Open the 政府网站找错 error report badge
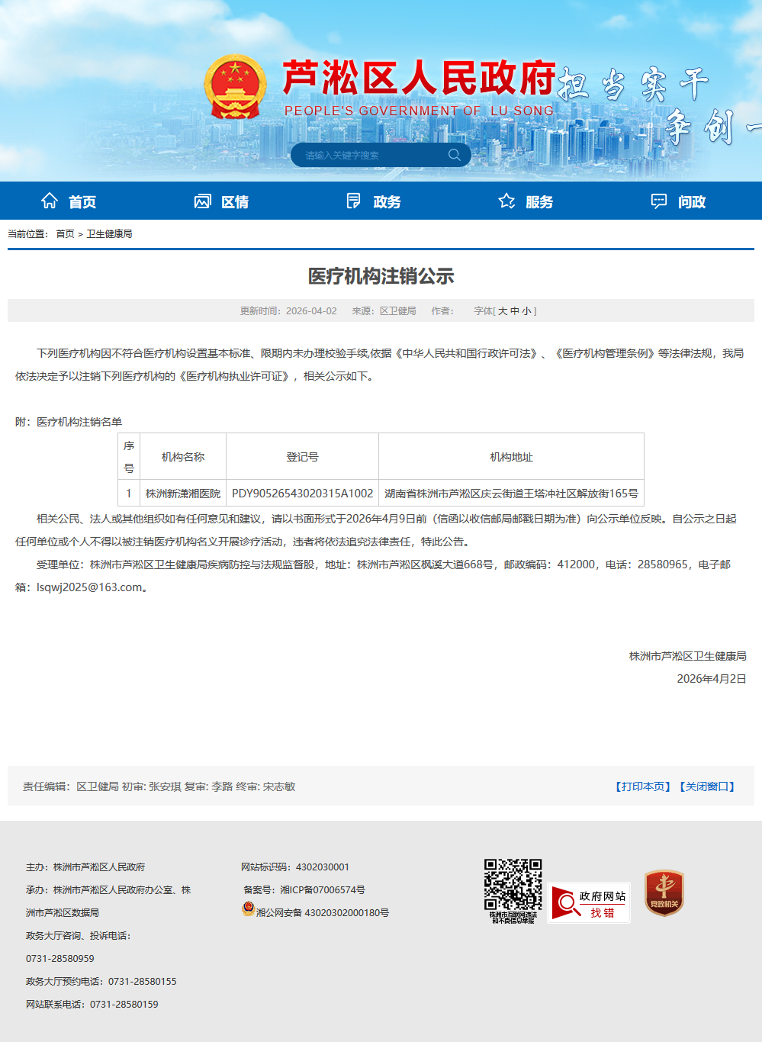This screenshot has height=1042, width=762. tap(589, 903)
